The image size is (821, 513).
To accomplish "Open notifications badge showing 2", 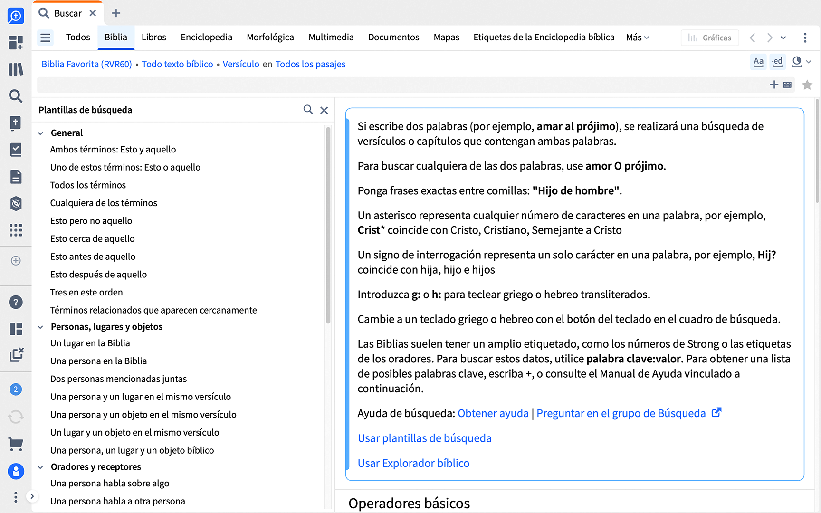I will [x=16, y=389].
